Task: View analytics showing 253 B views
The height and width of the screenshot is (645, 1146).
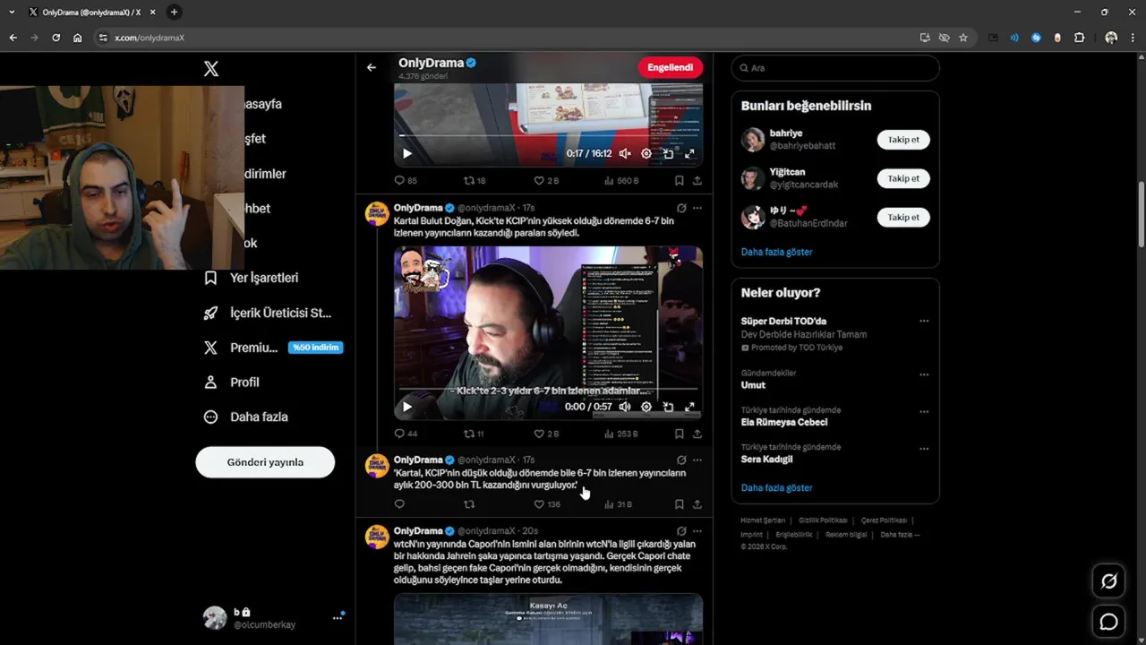Action: 621,434
